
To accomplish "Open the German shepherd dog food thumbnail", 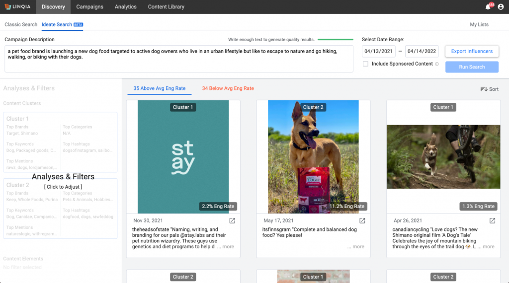I will point(313,157).
